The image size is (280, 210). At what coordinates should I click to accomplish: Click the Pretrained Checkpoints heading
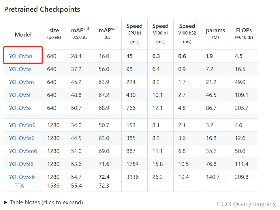(42, 9)
